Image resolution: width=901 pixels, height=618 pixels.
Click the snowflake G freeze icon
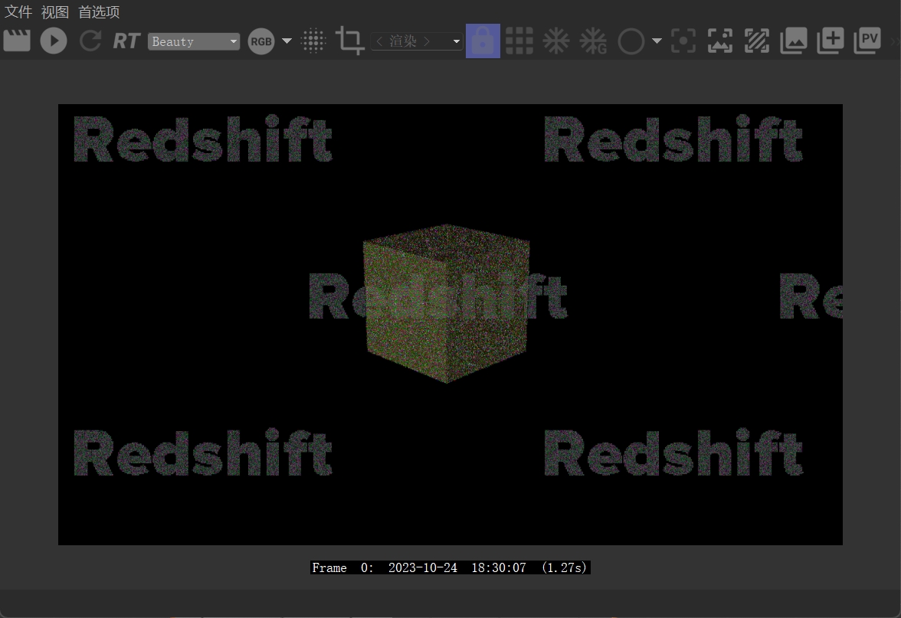[x=593, y=41]
